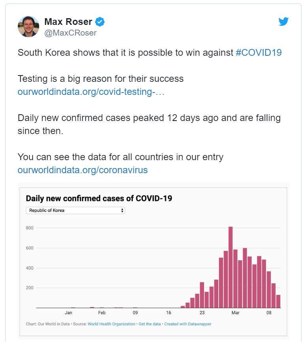Open the World Health Organization source link
The image size is (306, 342).
click(111, 324)
